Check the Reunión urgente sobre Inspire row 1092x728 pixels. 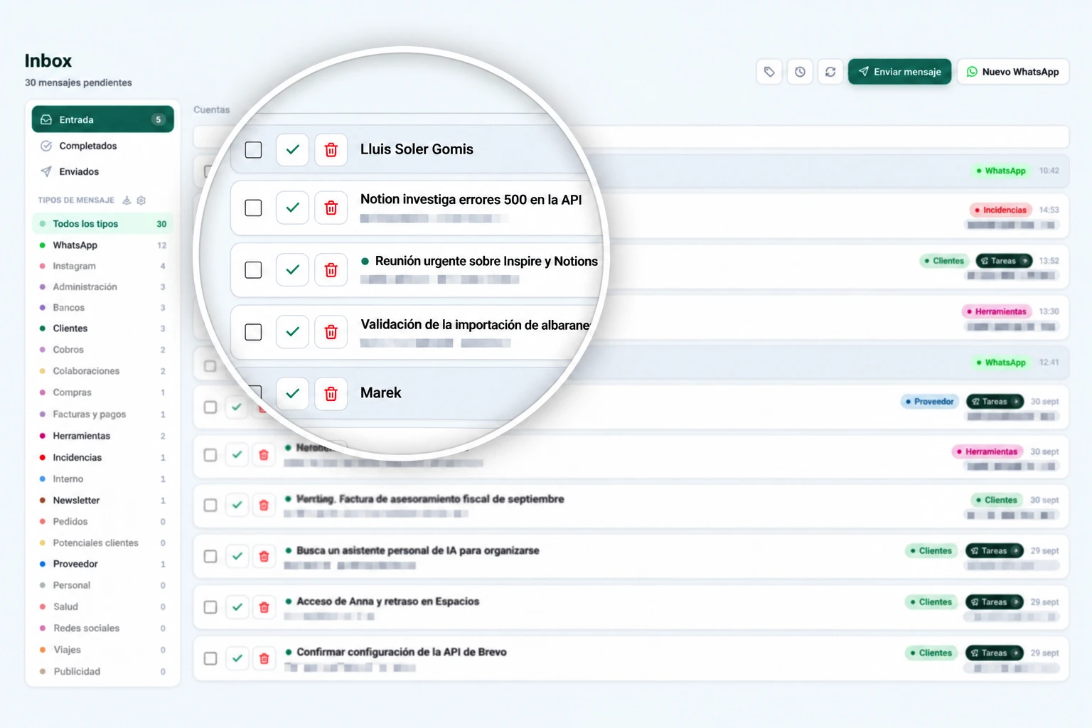tap(253, 270)
